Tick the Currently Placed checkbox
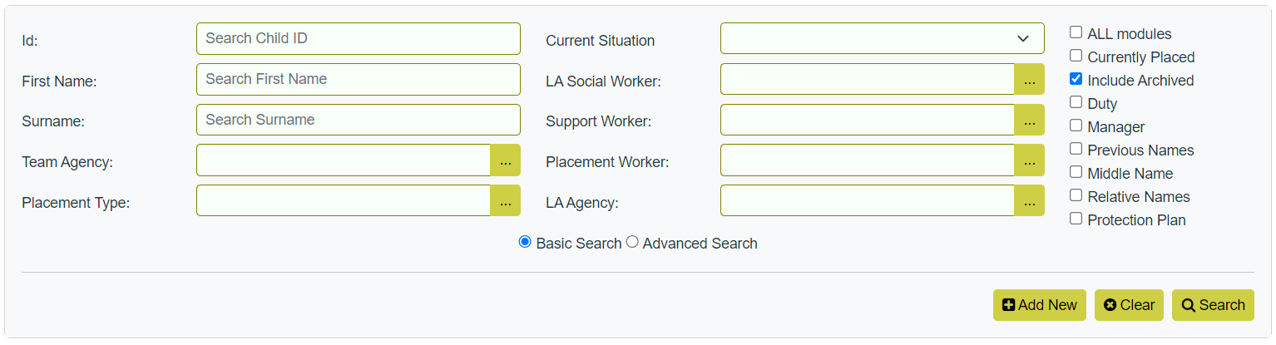 coord(1076,56)
